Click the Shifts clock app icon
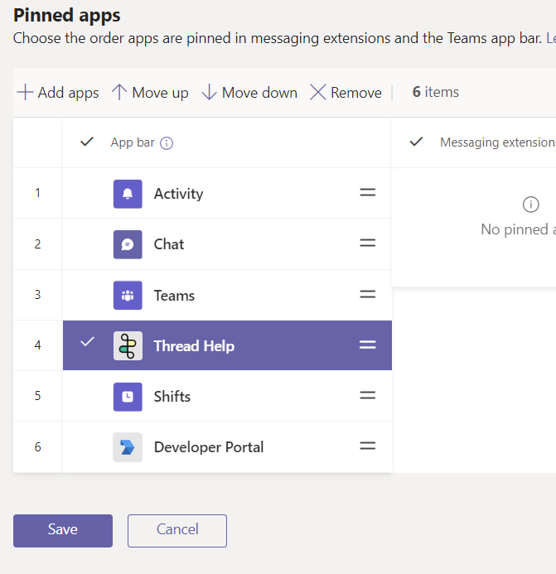The height and width of the screenshot is (574, 556). (128, 397)
